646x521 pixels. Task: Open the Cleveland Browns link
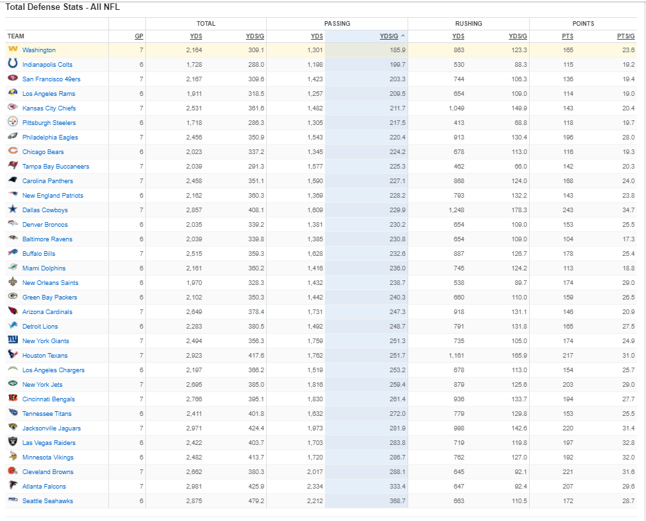click(x=48, y=471)
